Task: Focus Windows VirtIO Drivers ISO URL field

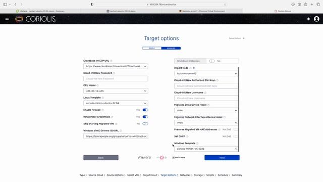Action: [116, 136]
